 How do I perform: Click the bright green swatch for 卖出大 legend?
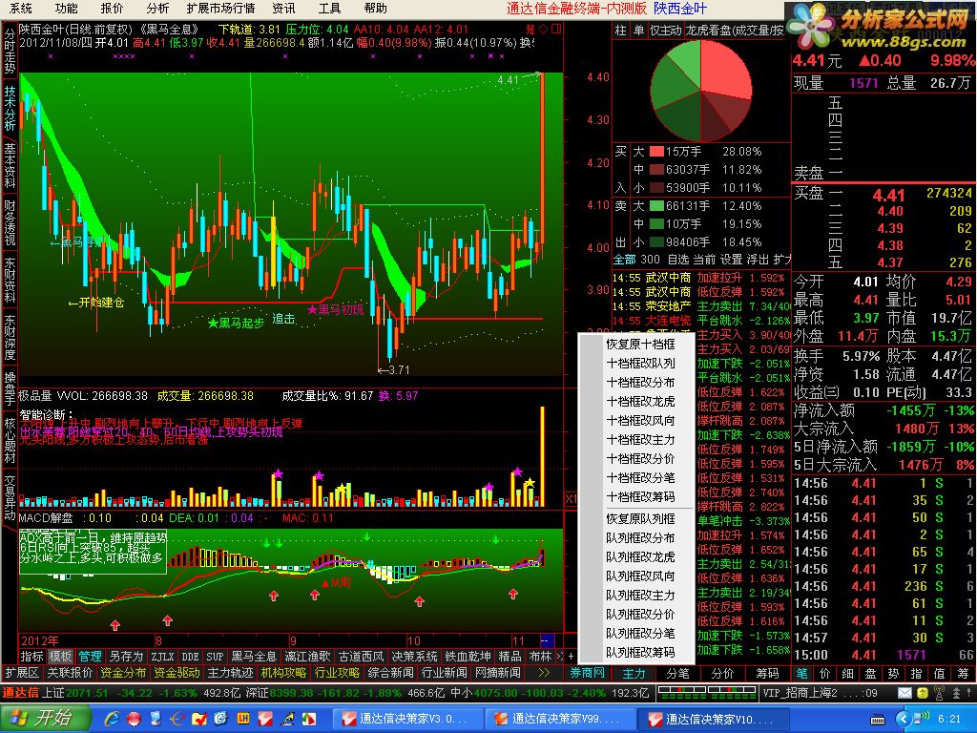pos(656,206)
